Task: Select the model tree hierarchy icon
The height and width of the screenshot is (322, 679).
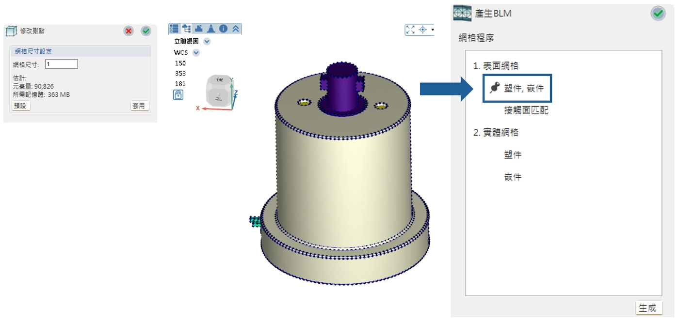Action: point(186,29)
